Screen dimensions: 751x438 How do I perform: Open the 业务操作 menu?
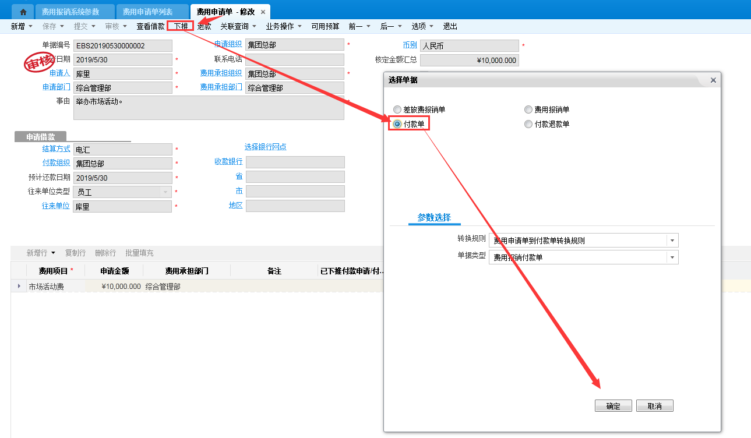(283, 26)
